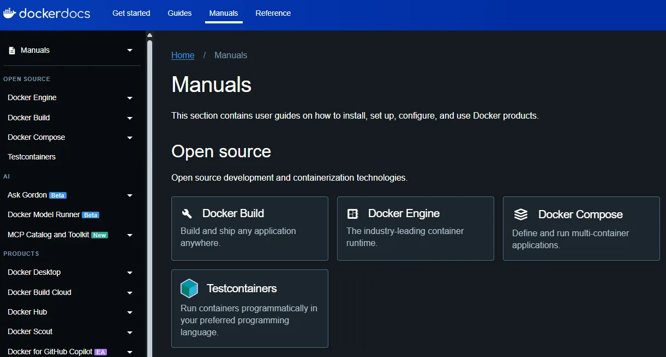Open Docker Build in the sidebar
The width and height of the screenshot is (666, 357).
[x=29, y=118]
